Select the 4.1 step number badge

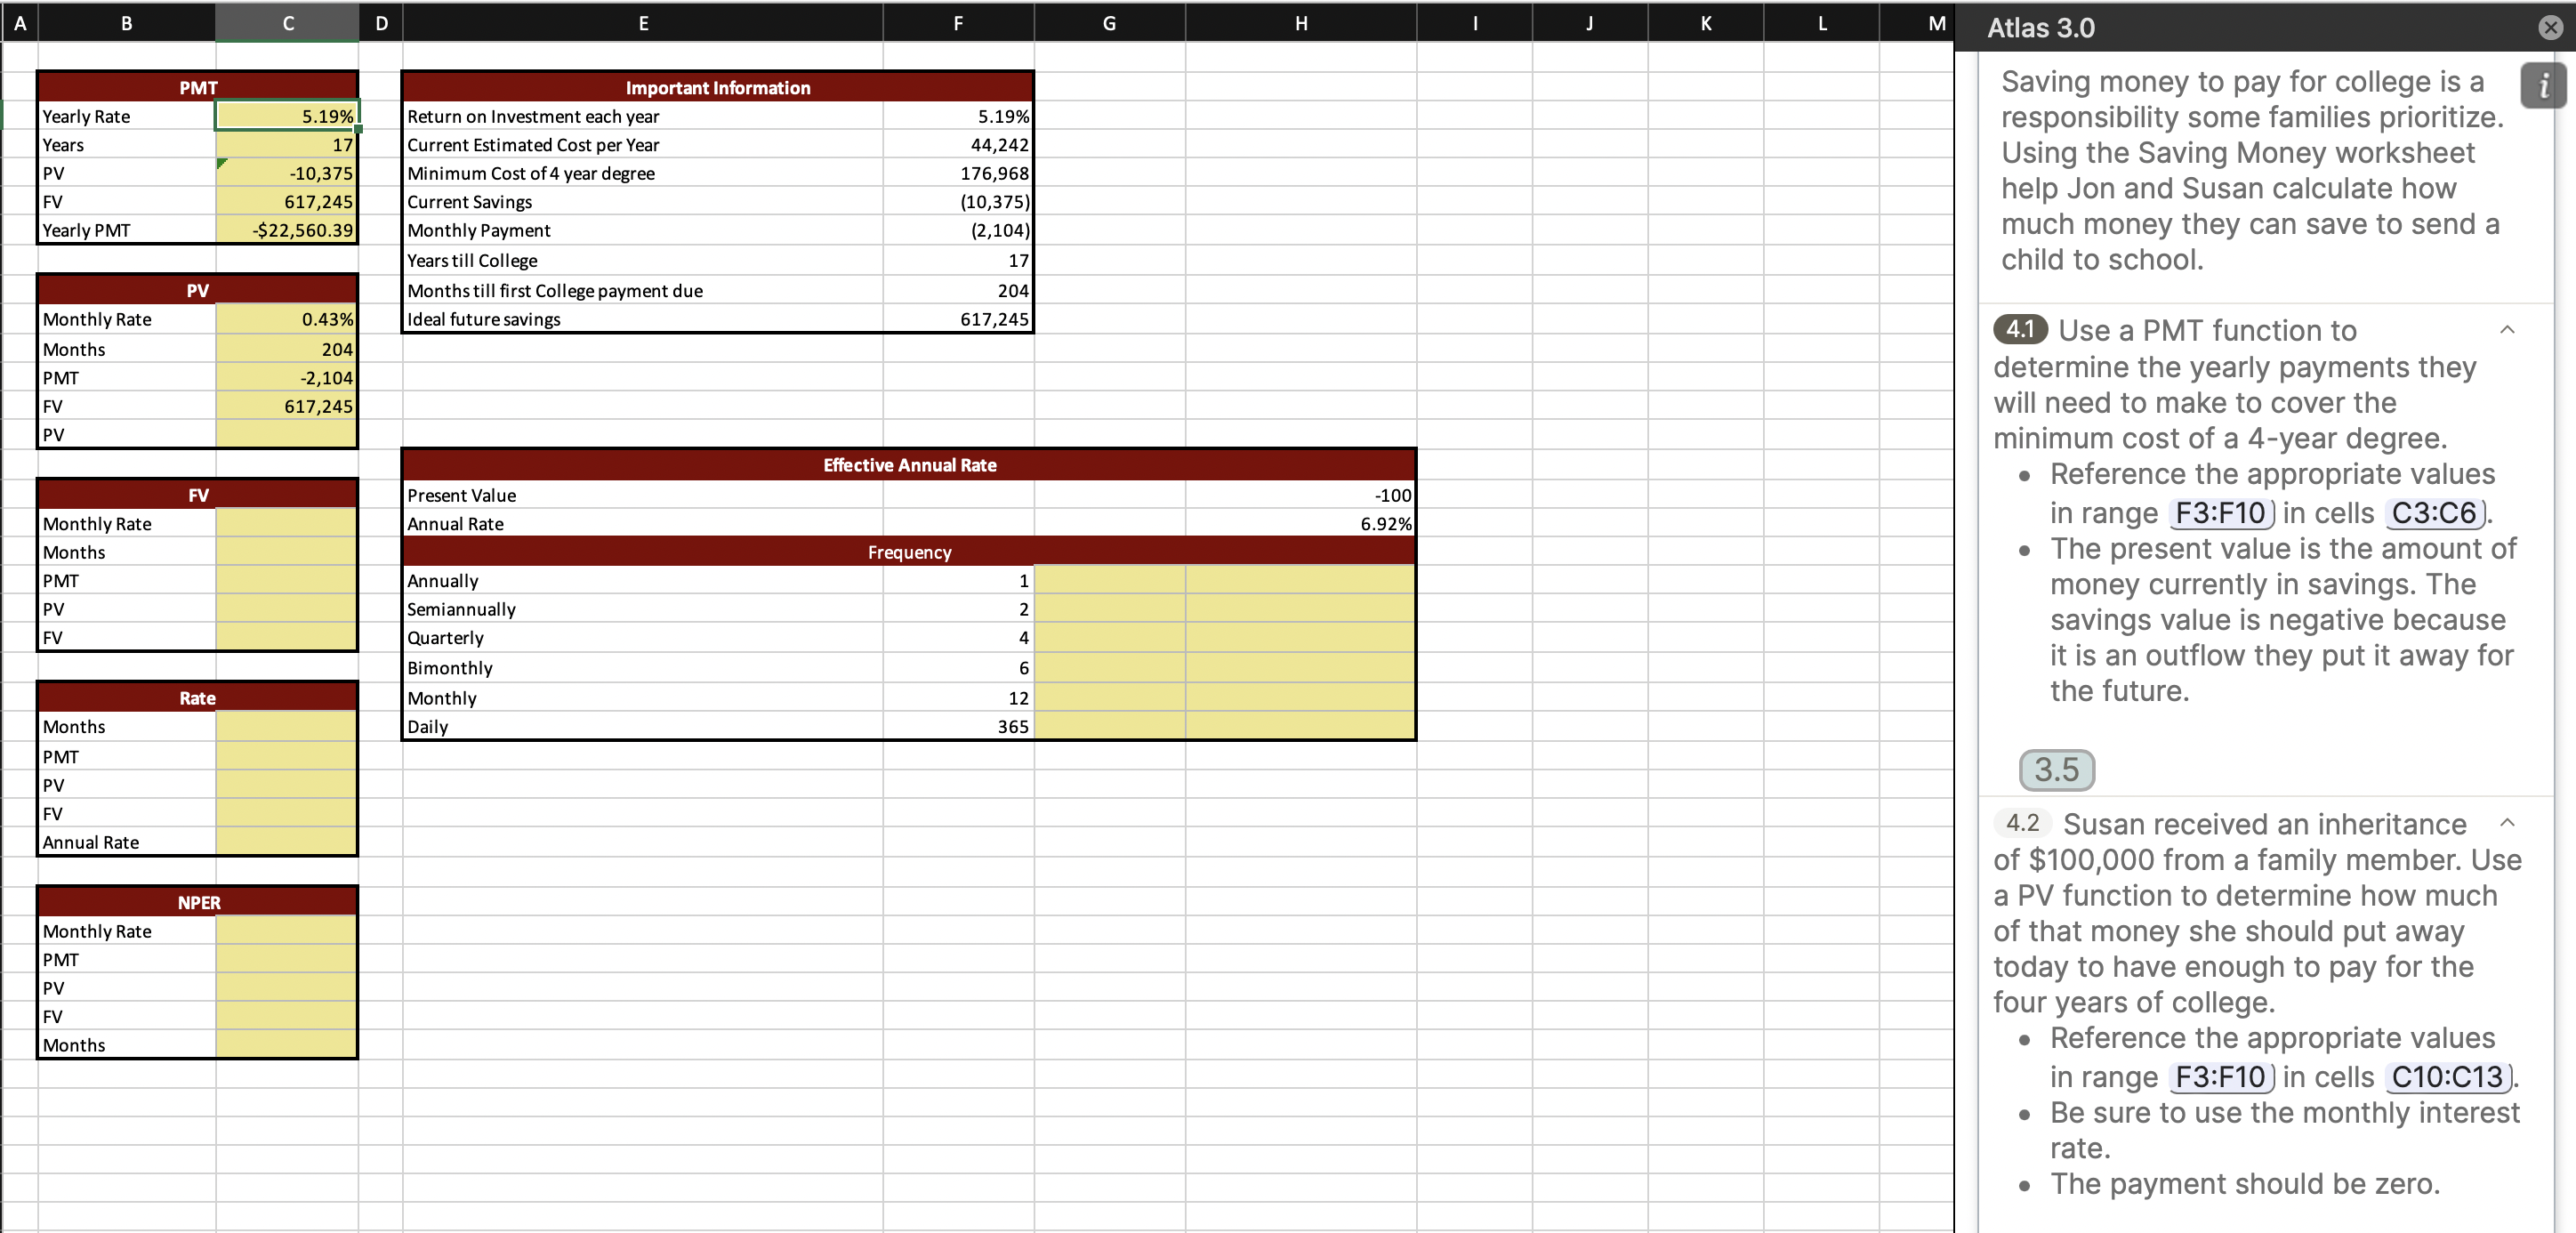(2019, 329)
